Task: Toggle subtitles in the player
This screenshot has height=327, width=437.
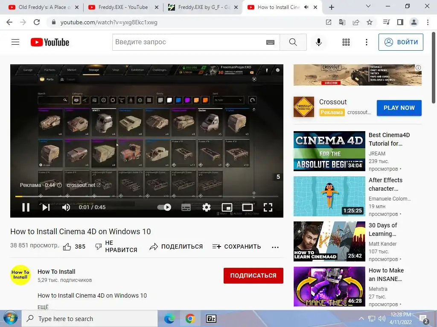Action: tap(186, 207)
